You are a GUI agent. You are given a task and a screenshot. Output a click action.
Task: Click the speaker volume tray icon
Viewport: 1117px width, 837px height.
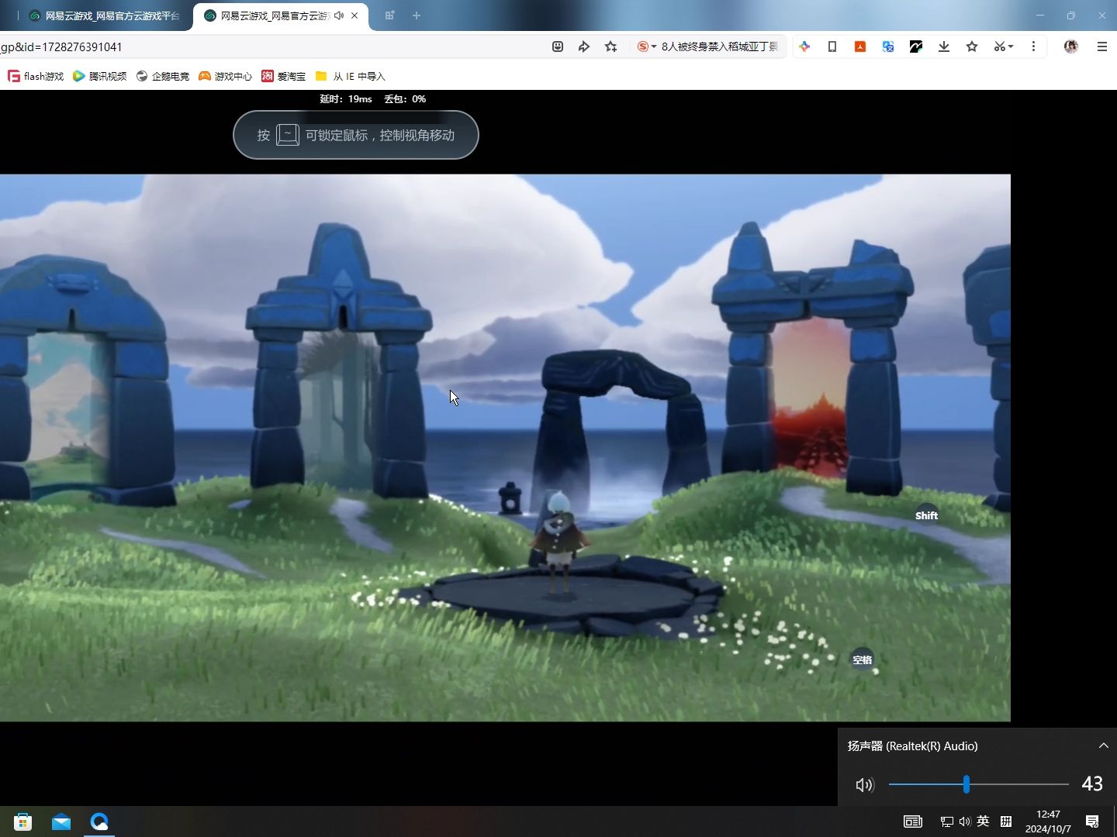(x=964, y=821)
